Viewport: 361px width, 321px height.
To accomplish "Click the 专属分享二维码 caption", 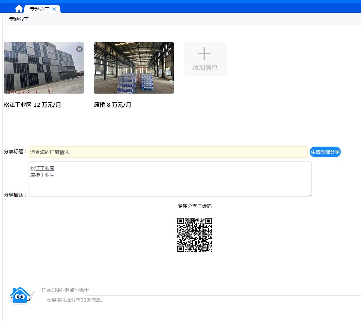I will pos(194,206).
